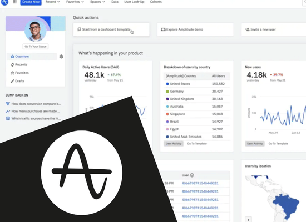The width and height of the screenshot is (306, 222).
Task: Open 'How many purchases are made' chart
Action: 36,111
